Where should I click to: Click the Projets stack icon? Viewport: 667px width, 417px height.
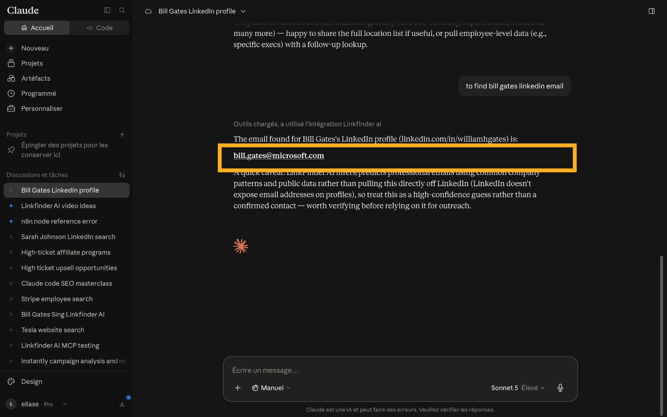11,63
